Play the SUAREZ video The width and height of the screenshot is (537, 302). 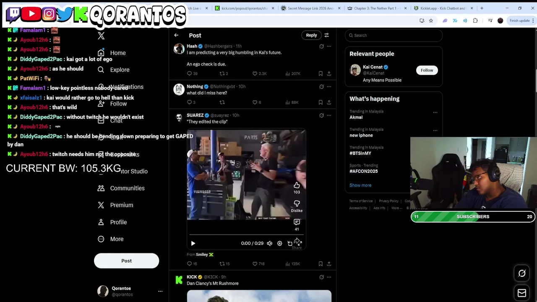[193, 243]
